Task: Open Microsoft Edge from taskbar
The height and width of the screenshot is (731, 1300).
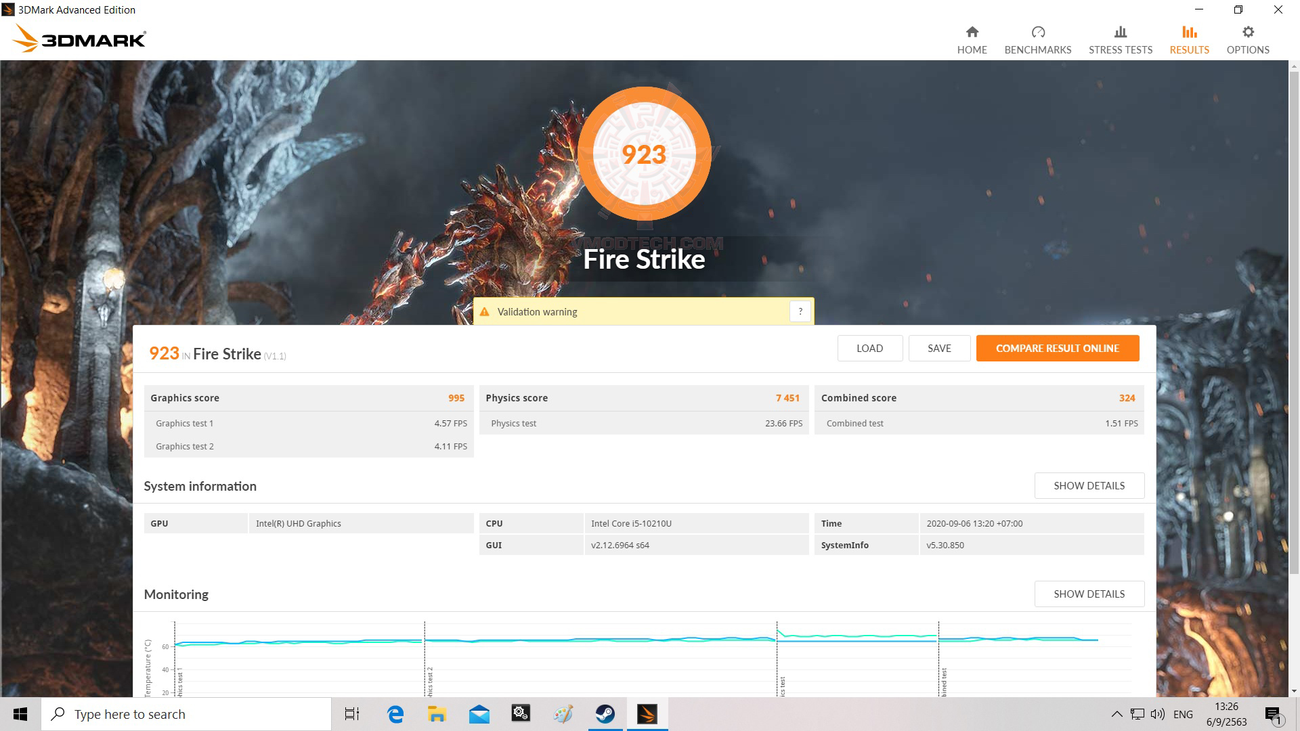Action: click(x=395, y=714)
